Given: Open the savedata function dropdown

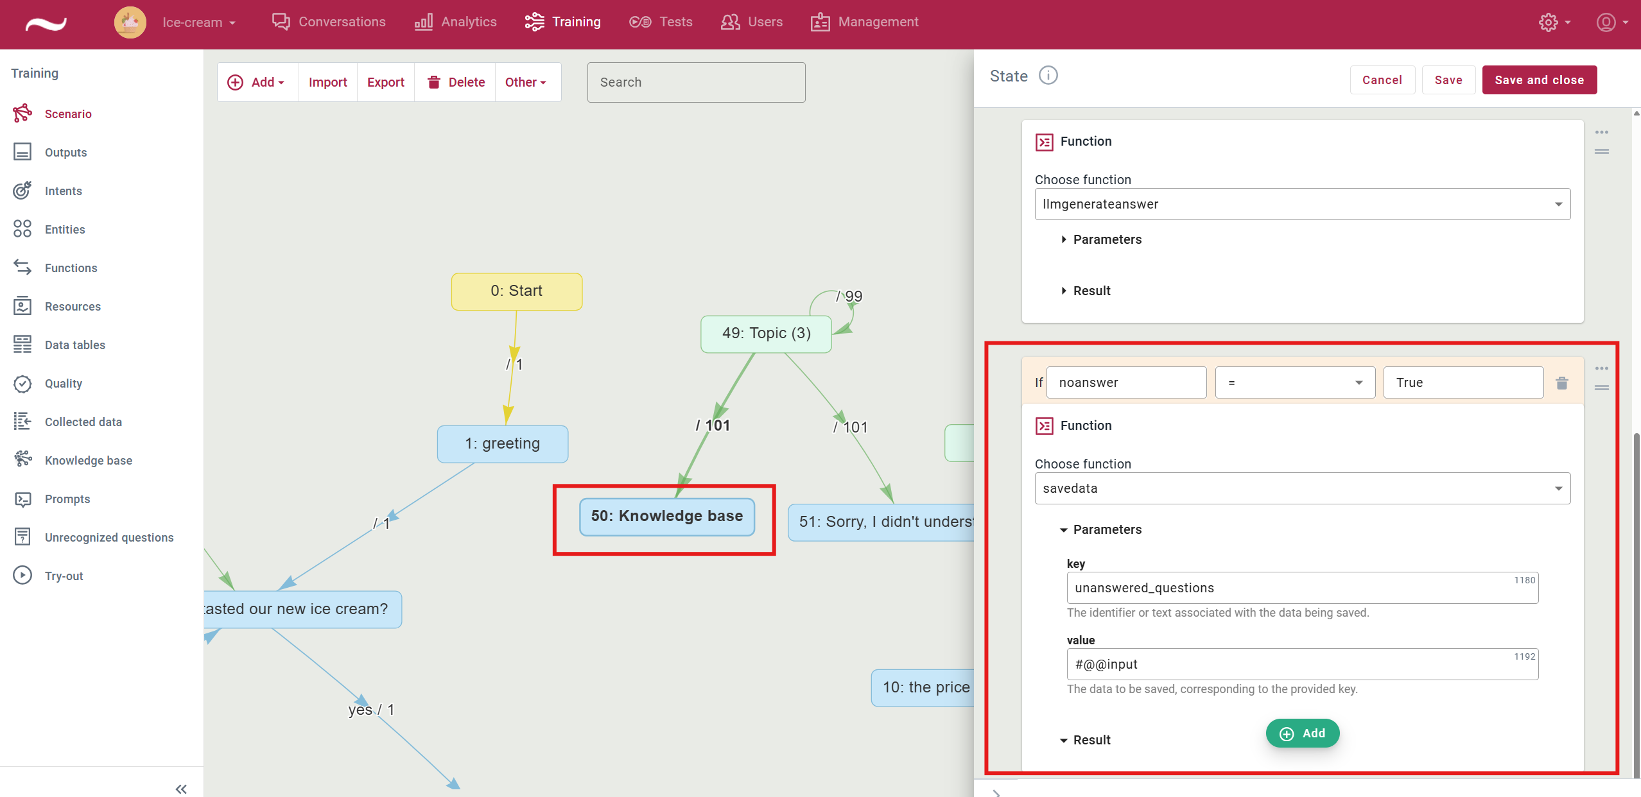Looking at the screenshot, I should click(x=1302, y=488).
